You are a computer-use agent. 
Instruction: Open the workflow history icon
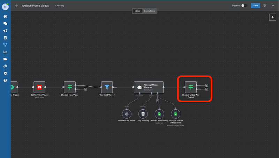[x=265, y=6]
